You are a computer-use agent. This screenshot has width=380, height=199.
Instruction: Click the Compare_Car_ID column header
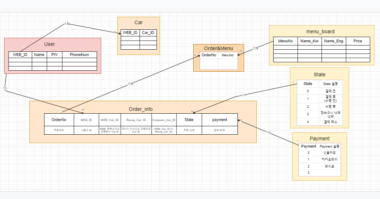[x=164, y=120]
